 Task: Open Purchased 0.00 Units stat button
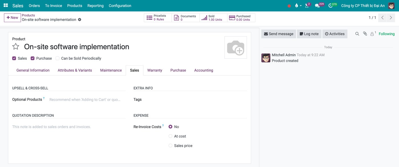241,18
